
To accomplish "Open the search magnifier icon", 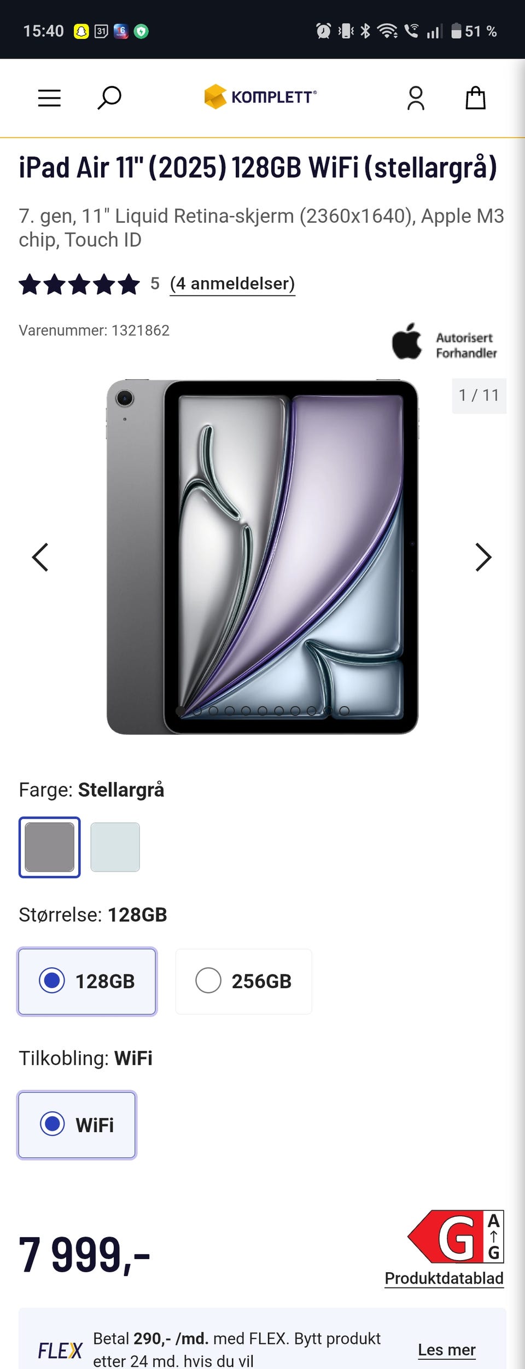I will (x=109, y=98).
